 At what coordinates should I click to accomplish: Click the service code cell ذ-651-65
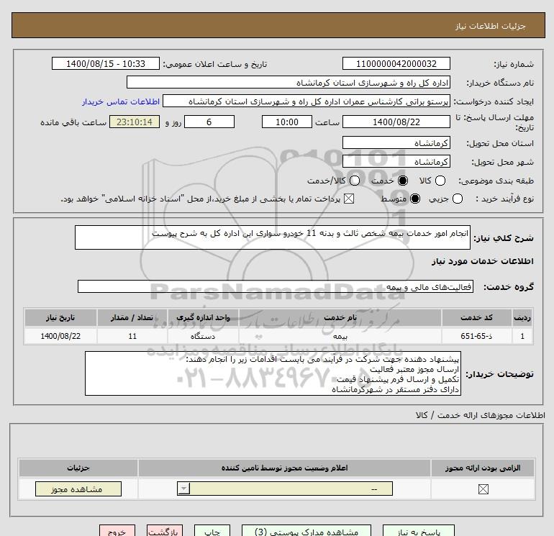tap(476, 336)
